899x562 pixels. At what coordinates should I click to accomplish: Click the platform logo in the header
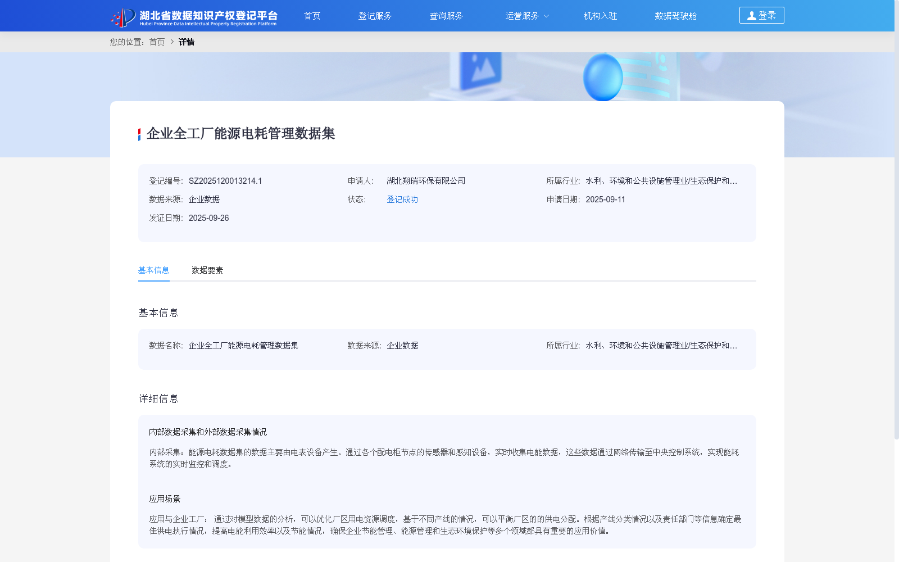[x=194, y=17]
